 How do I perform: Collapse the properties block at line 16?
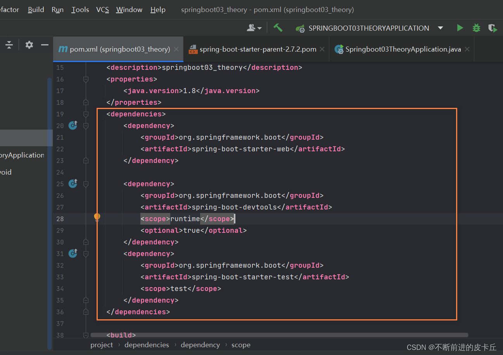[x=86, y=79]
